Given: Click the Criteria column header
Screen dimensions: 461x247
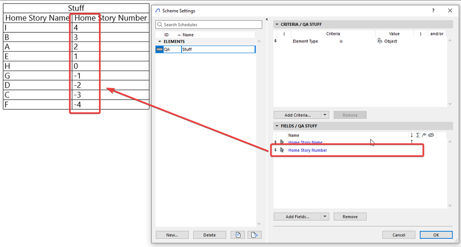Looking at the screenshot, I should coord(333,34).
